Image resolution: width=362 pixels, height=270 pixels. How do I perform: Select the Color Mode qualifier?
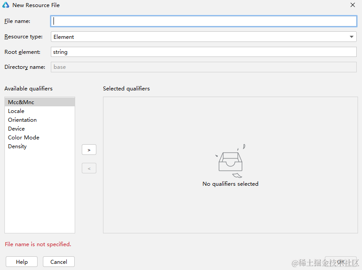click(x=23, y=137)
